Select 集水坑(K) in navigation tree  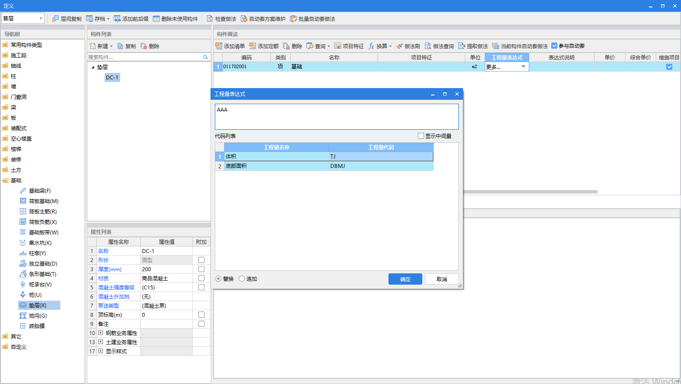pyautogui.click(x=40, y=243)
